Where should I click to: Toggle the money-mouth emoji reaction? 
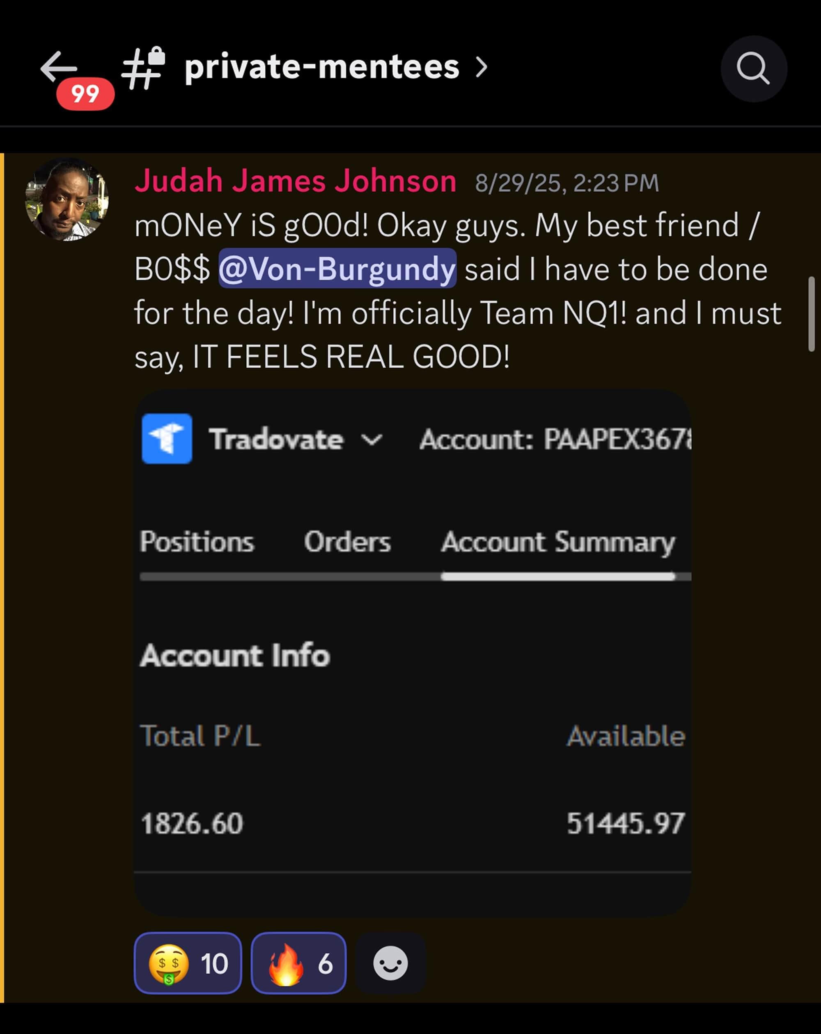[x=188, y=963]
